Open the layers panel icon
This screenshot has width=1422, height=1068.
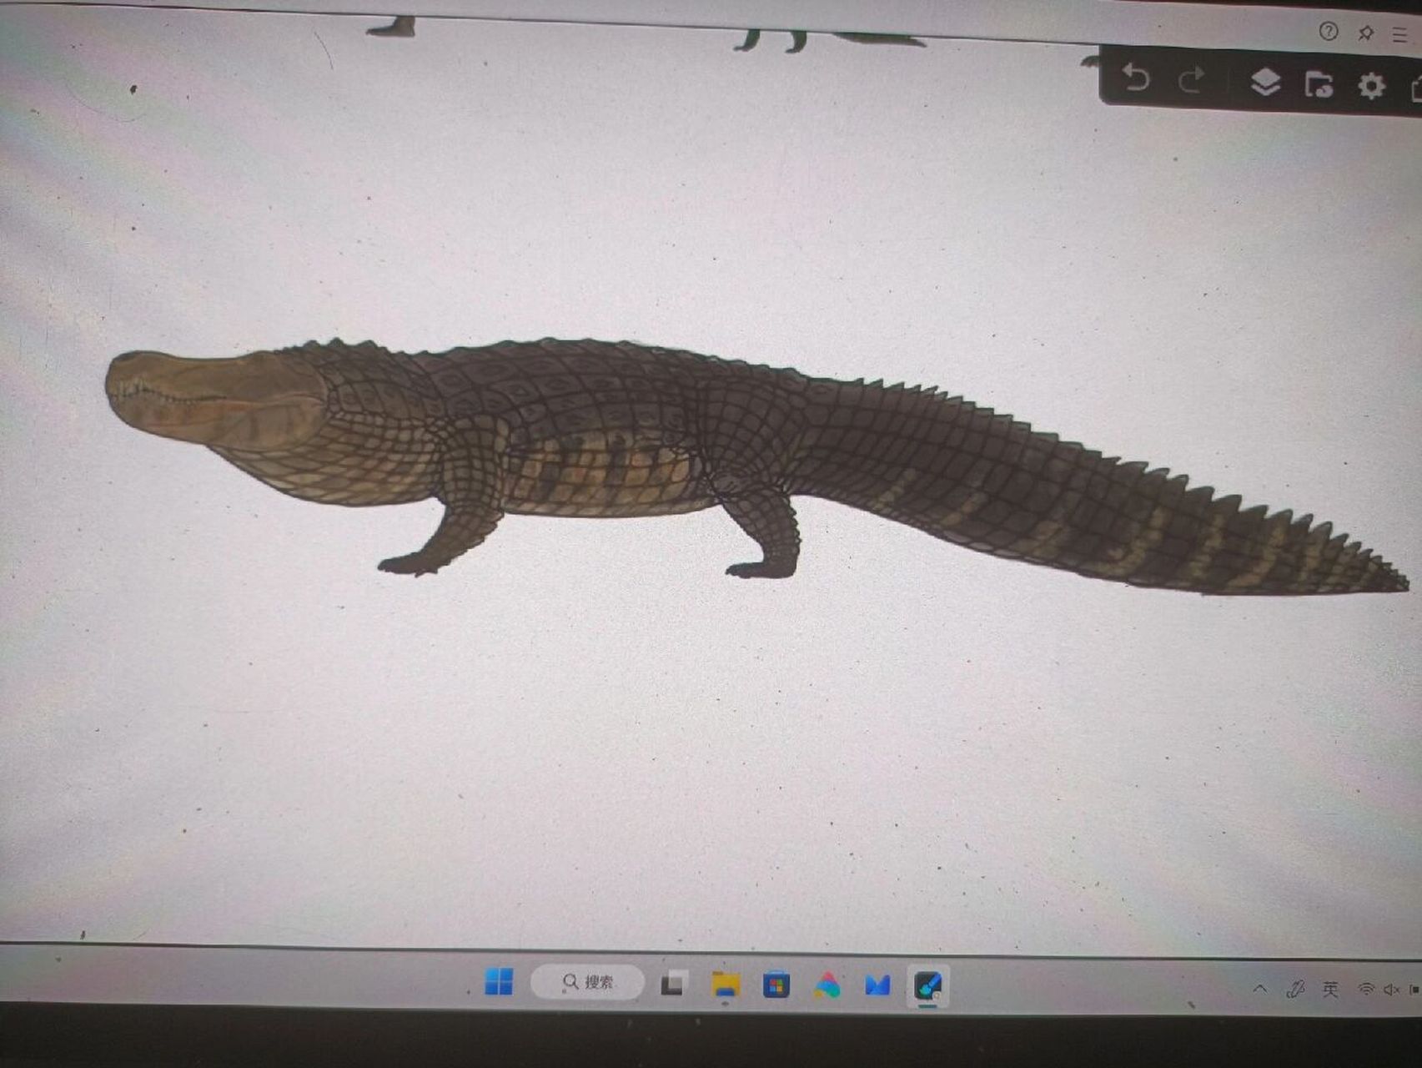tap(1265, 83)
